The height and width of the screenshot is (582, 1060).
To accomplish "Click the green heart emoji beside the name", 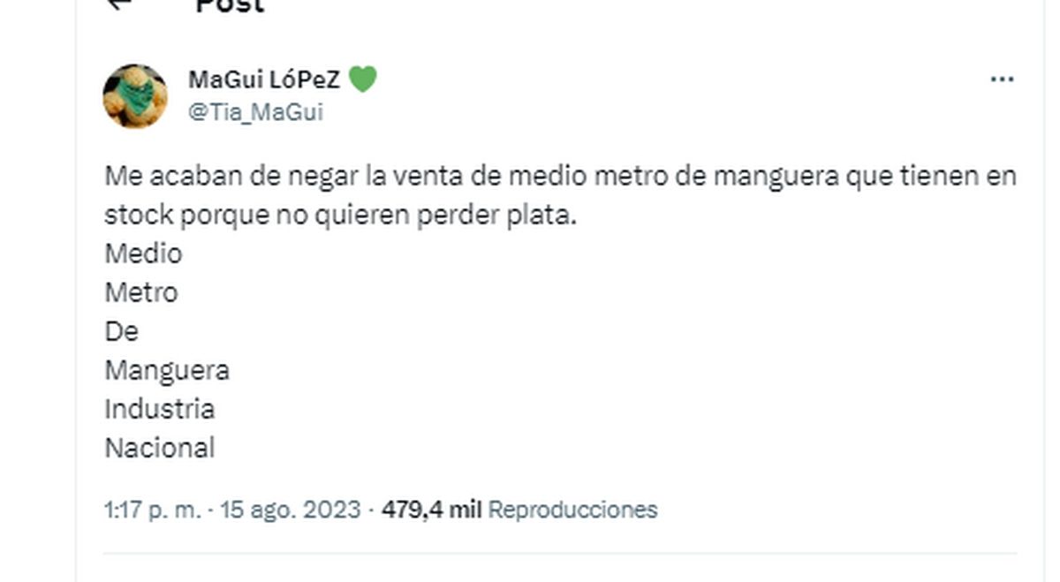I will coord(362,79).
